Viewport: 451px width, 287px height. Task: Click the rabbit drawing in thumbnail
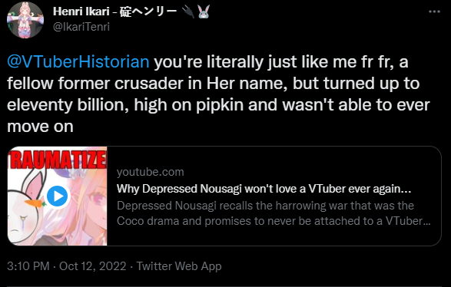(x=28, y=209)
